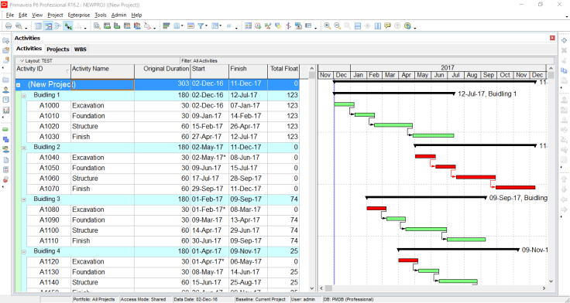
Task: Zoom in the Gantt timescale
Action: (x=328, y=26)
